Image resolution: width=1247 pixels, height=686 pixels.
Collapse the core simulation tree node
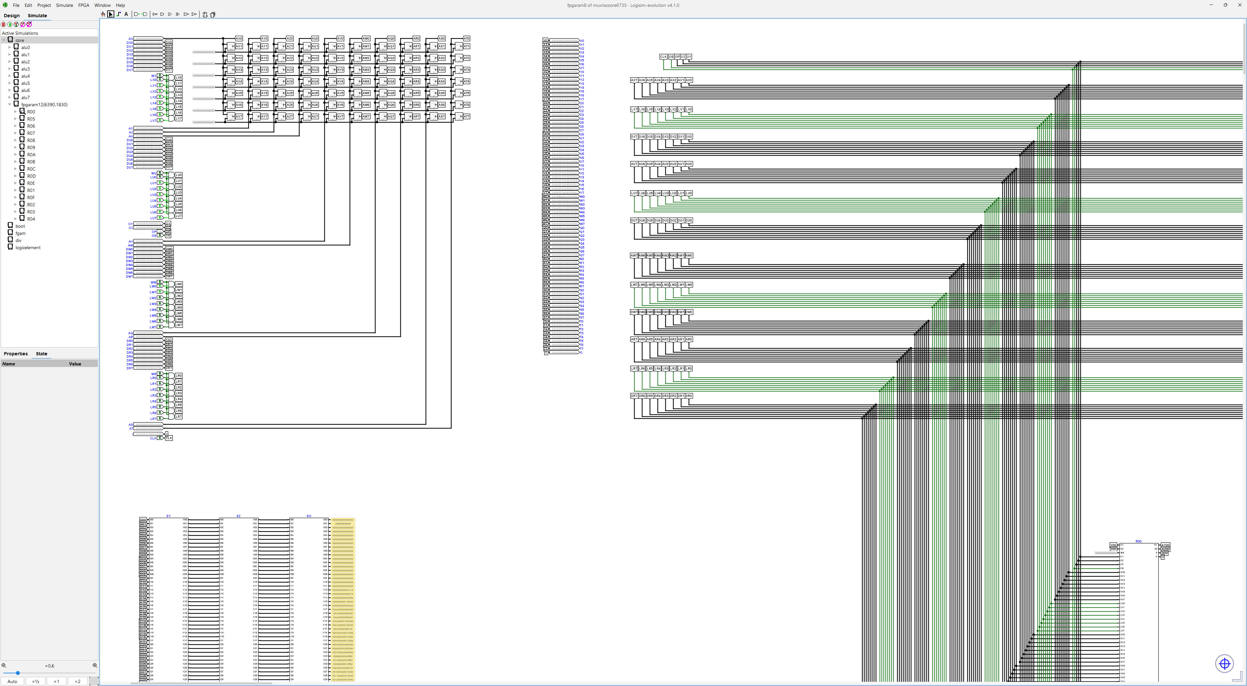tap(4, 40)
